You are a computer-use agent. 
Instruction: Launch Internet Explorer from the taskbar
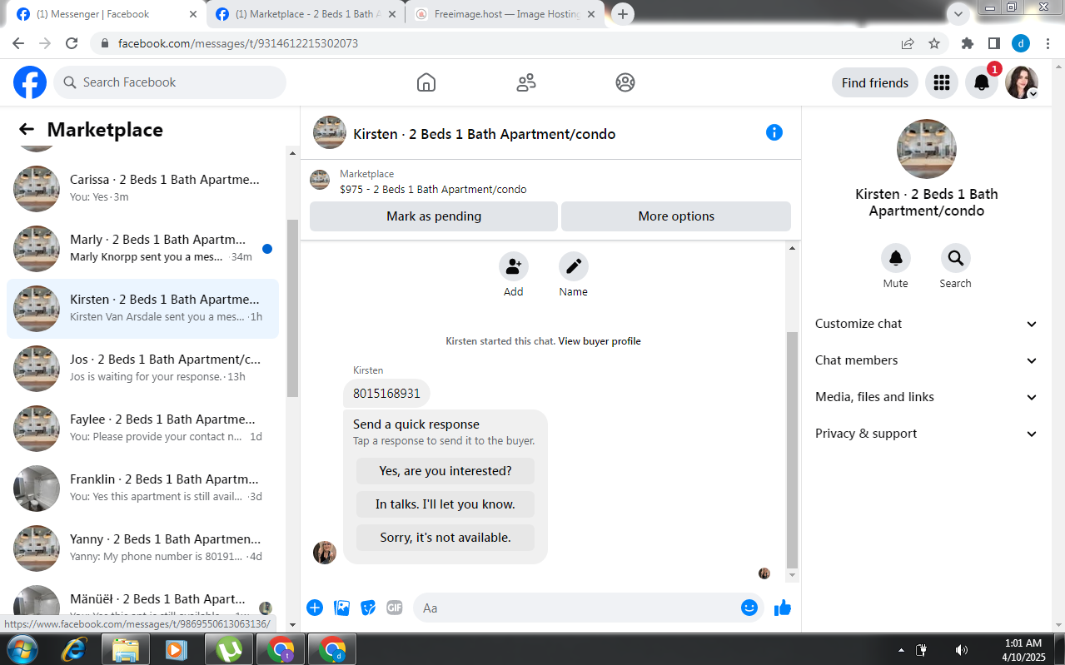tap(74, 649)
